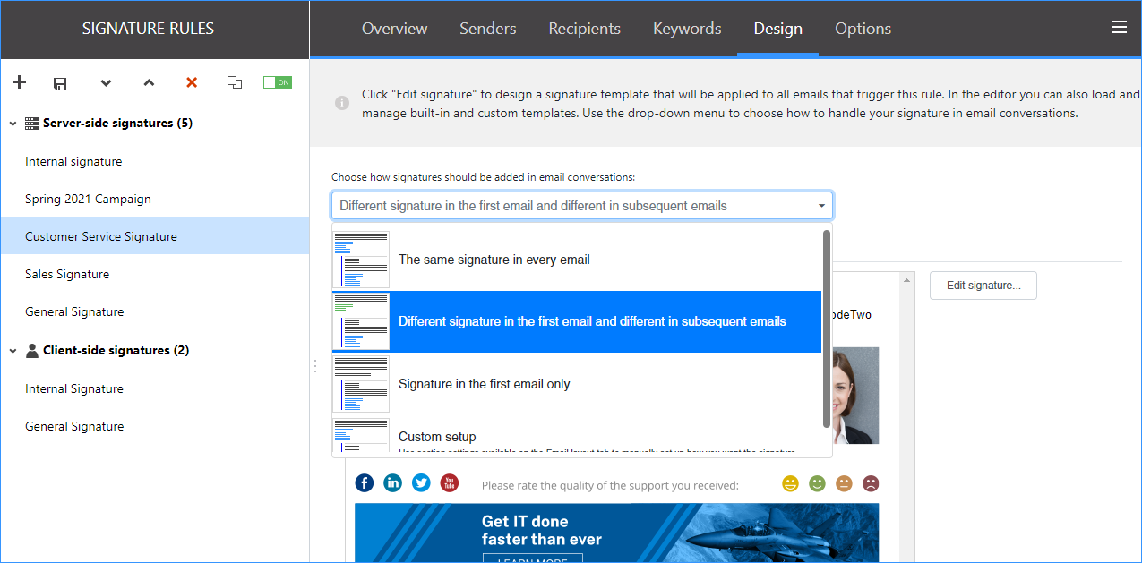Click the 'Get IT done faster' banner
The image size is (1142, 563).
pyautogui.click(x=617, y=533)
